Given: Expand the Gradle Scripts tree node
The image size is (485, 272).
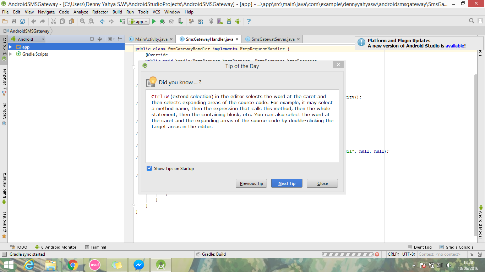Looking at the screenshot, I should [x=11, y=54].
